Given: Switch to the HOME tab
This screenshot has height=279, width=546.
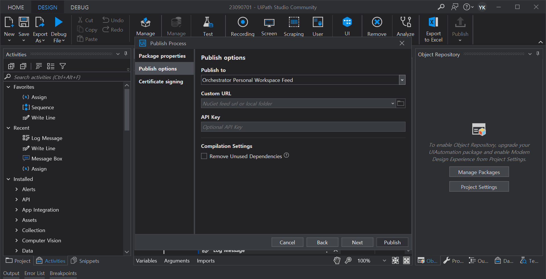Looking at the screenshot, I should pos(16,7).
